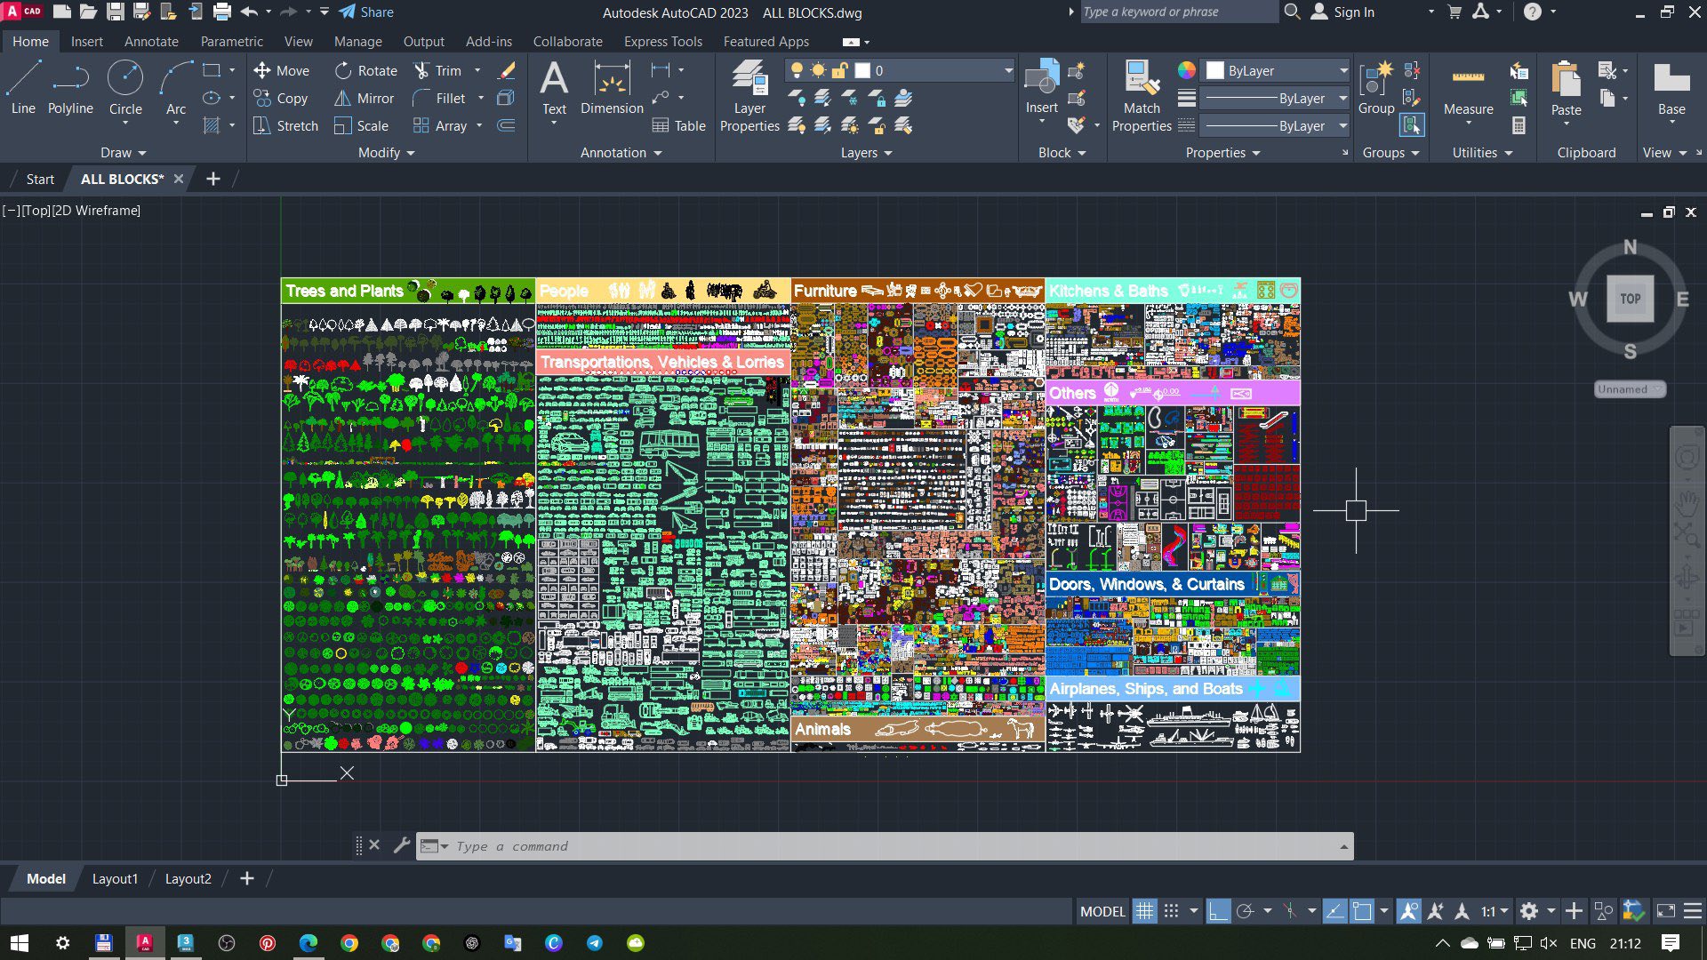Activate the Move tool
The width and height of the screenshot is (1707, 960).
coord(281,70)
